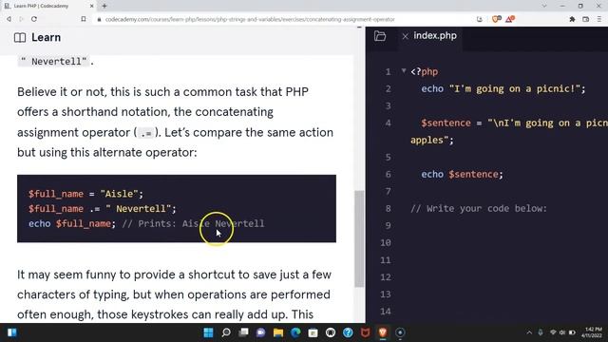Click the inline '.=' operator code snippet
Image resolution: width=608 pixels, height=342 pixels.
(x=146, y=133)
